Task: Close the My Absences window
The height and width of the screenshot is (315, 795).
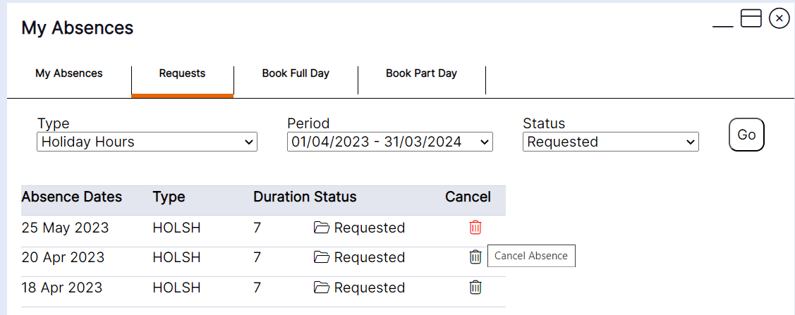Action: (779, 18)
